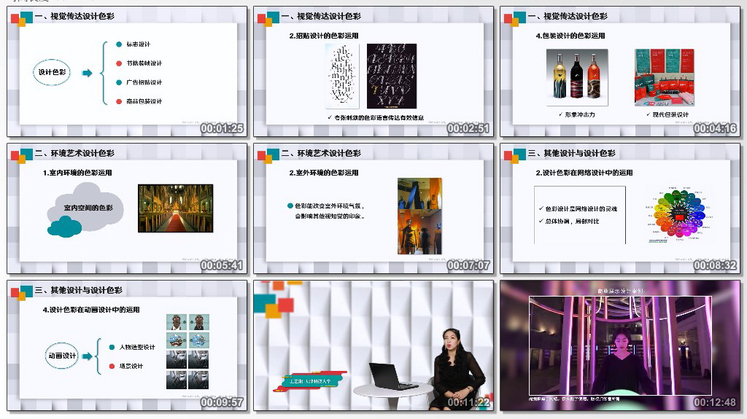Click the teal bullet next to 人物造型设计
Image resolution: width=747 pixels, height=419 pixels.
pyautogui.click(x=112, y=347)
